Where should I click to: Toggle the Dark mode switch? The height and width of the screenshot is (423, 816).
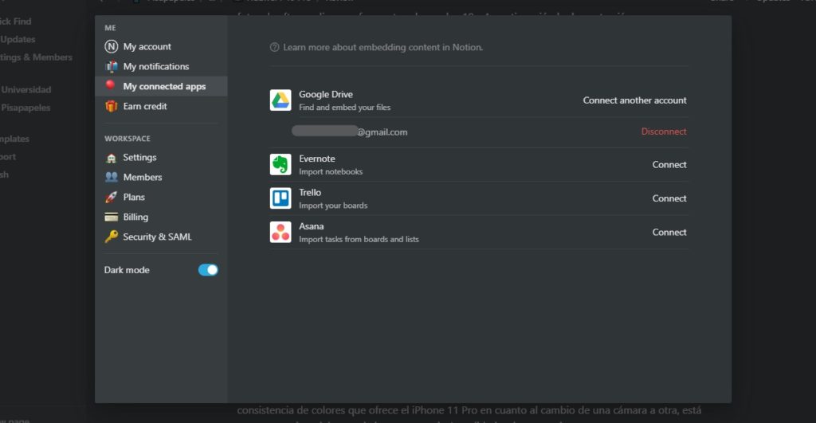[x=208, y=270]
